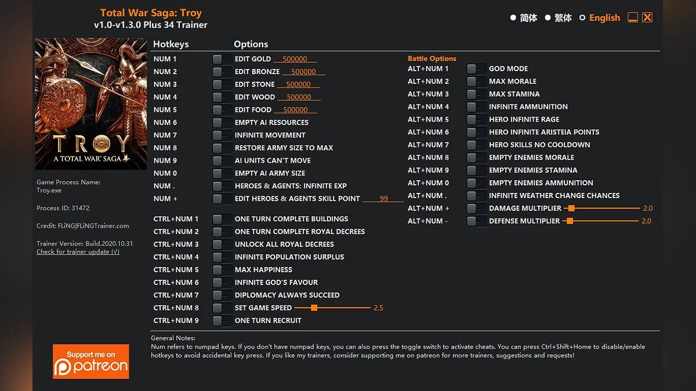
Task: Click the Edit Gold value field
Action: click(x=295, y=59)
